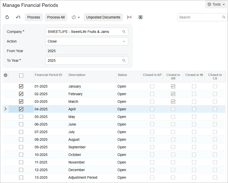
Task: Select the 07-2025 period ID cell
Action: [x=50, y=132]
